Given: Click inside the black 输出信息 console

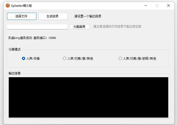Looking at the screenshot, I should (x=88, y=97).
